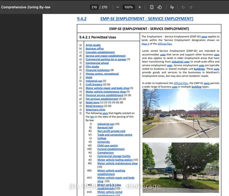The width and height of the screenshot is (229, 196).
Task: Click the undo arrow icon
Action: pyautogui.click(x=183, y=7)
